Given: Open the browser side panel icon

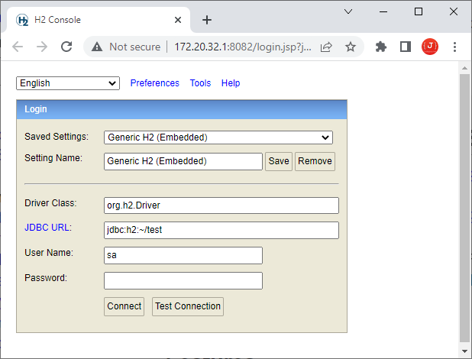Looking at the screenshot, I should pos(406,47).
